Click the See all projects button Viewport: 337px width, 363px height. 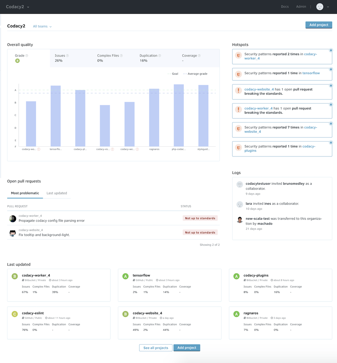tap(156, 348)
